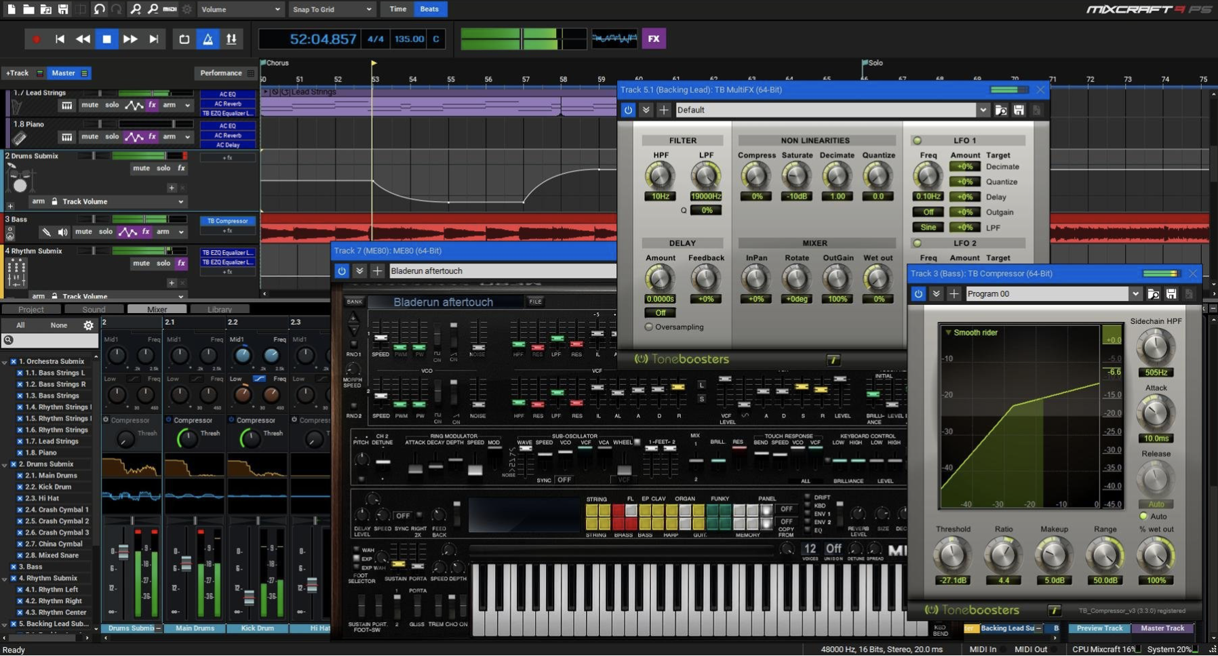Select the Library tab in the lower panel
1218x656 pixels.
tap(219, 309)
